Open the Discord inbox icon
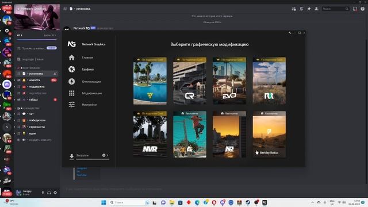The image size is (368, 207). coord(355,9)
